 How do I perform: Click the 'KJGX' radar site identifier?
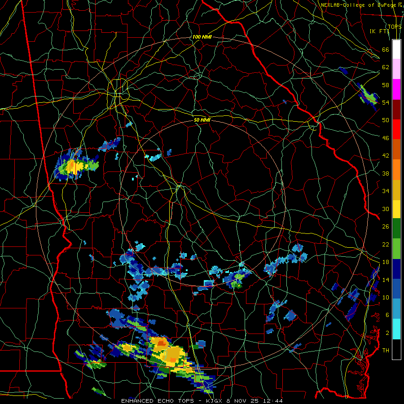point(215,401)
